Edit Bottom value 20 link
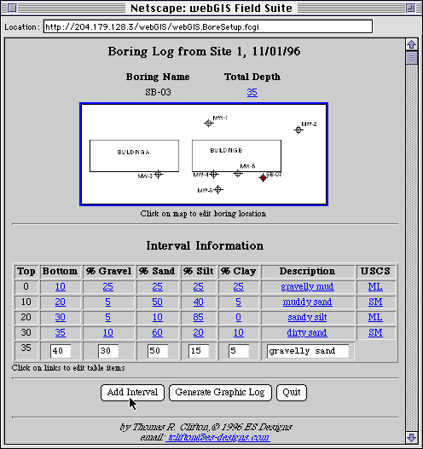This screenshot has height=449, width=423. [x=61, y=302]
